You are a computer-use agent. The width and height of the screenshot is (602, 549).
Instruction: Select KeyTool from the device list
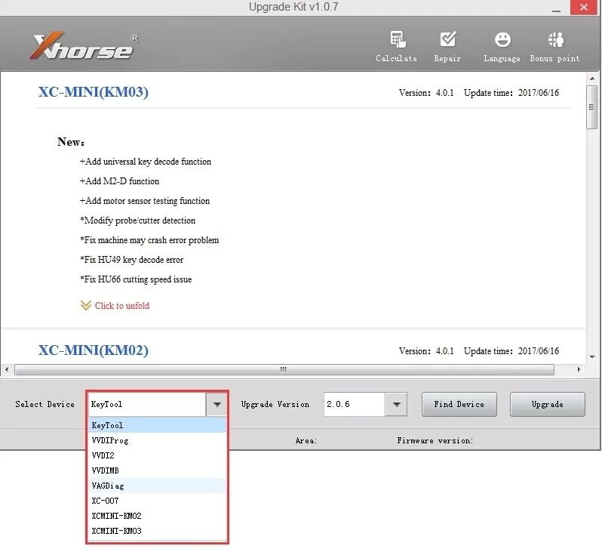pyautogui.click(x=157, y=425)
